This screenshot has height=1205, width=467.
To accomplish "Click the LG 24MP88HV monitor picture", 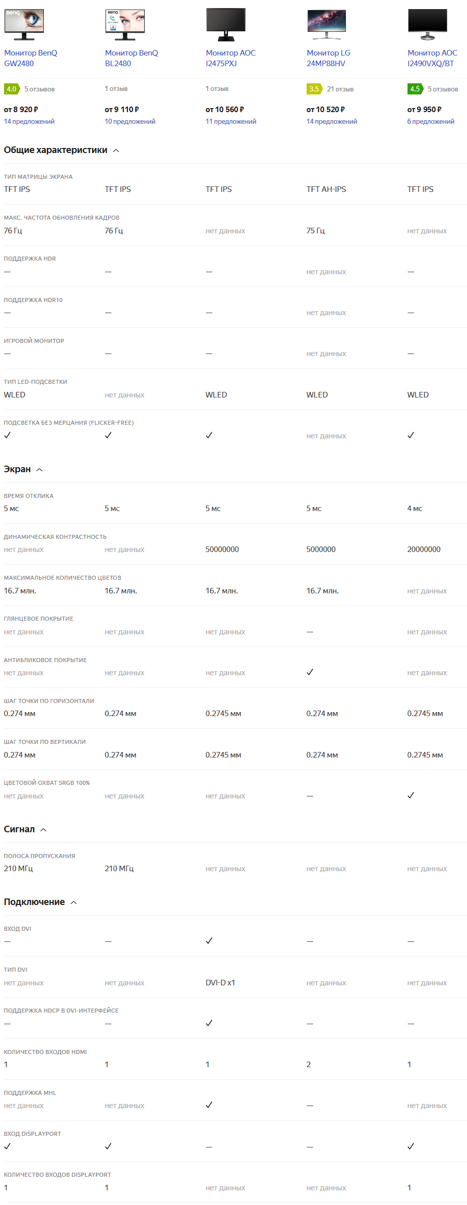I will pyautogui.click(x=326, y=24).
